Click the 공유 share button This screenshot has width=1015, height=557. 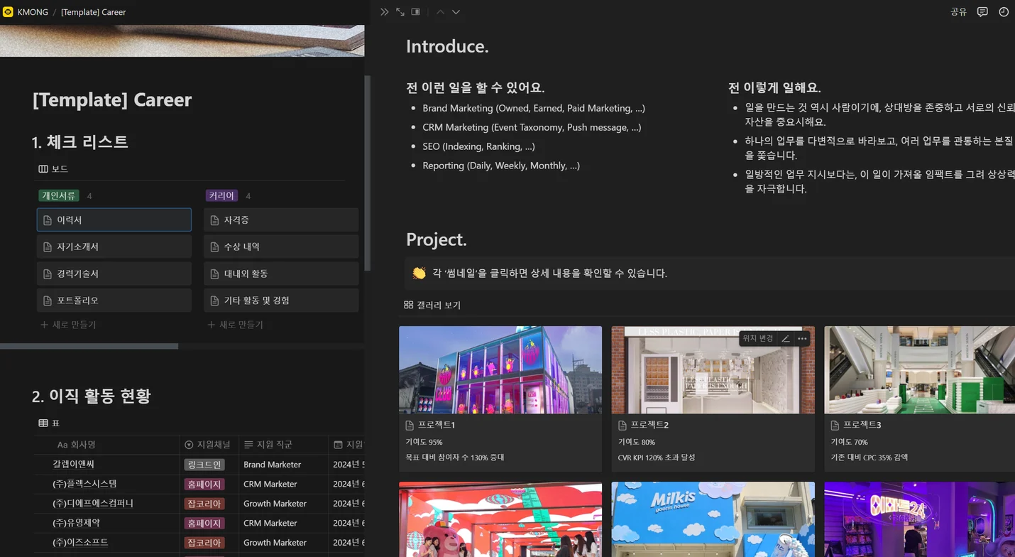(959, 12)
